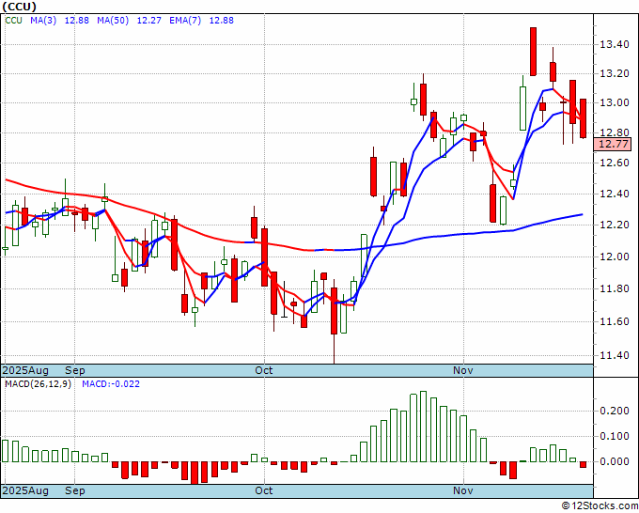This screenshot has width=639, height=513.
Task: Click the MA(50) value 12.27
Action: (x=148, y=20)
